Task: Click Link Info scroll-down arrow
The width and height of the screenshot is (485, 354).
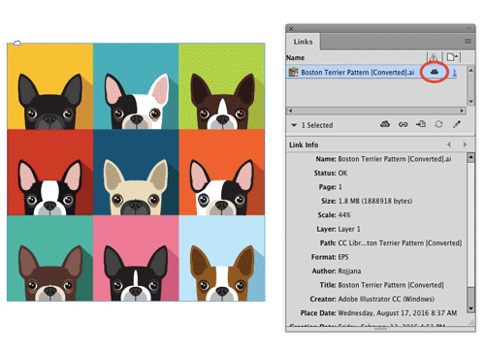Action: click(470, 308)
